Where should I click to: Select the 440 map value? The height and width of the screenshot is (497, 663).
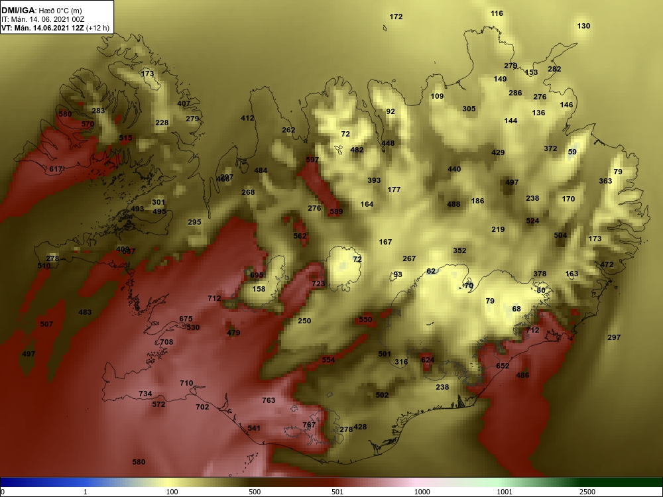pyautogui.click(x=454, y=170)
